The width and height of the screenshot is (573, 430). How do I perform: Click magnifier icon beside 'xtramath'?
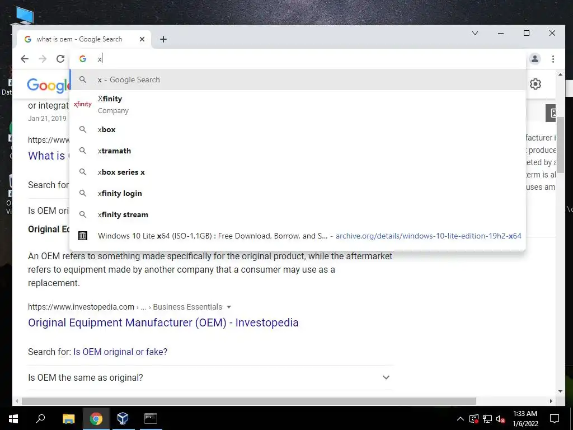[x=83, y=151]
